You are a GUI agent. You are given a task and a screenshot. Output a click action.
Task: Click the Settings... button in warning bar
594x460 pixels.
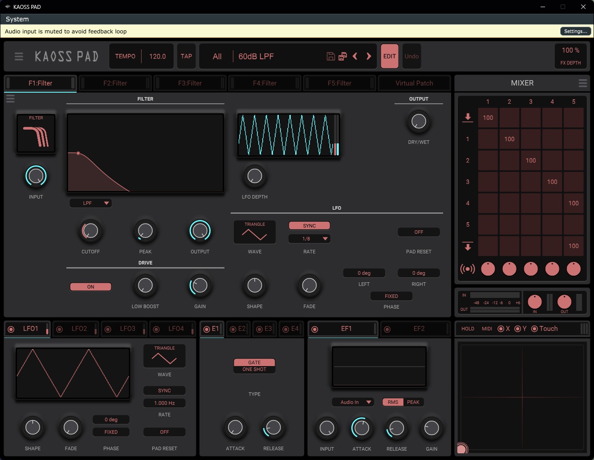click(575, 31)
